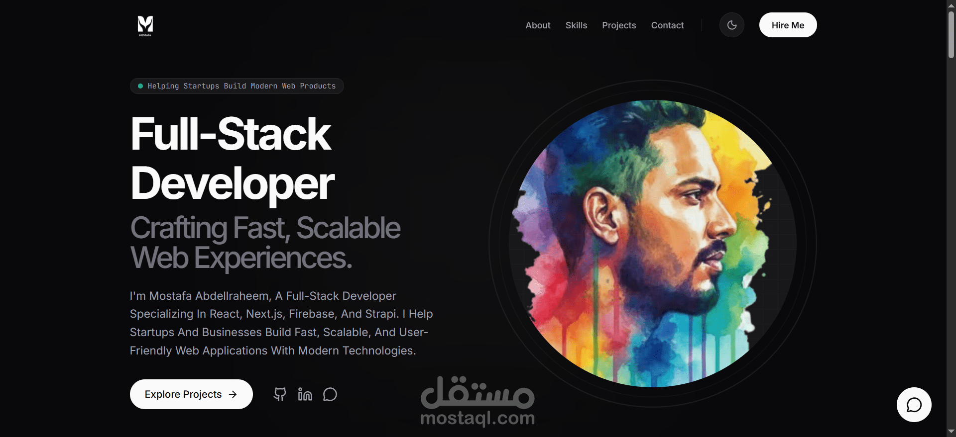
Task: Click the Helping Startups Build Modern Web badge
Action: [x=237, y=86]
